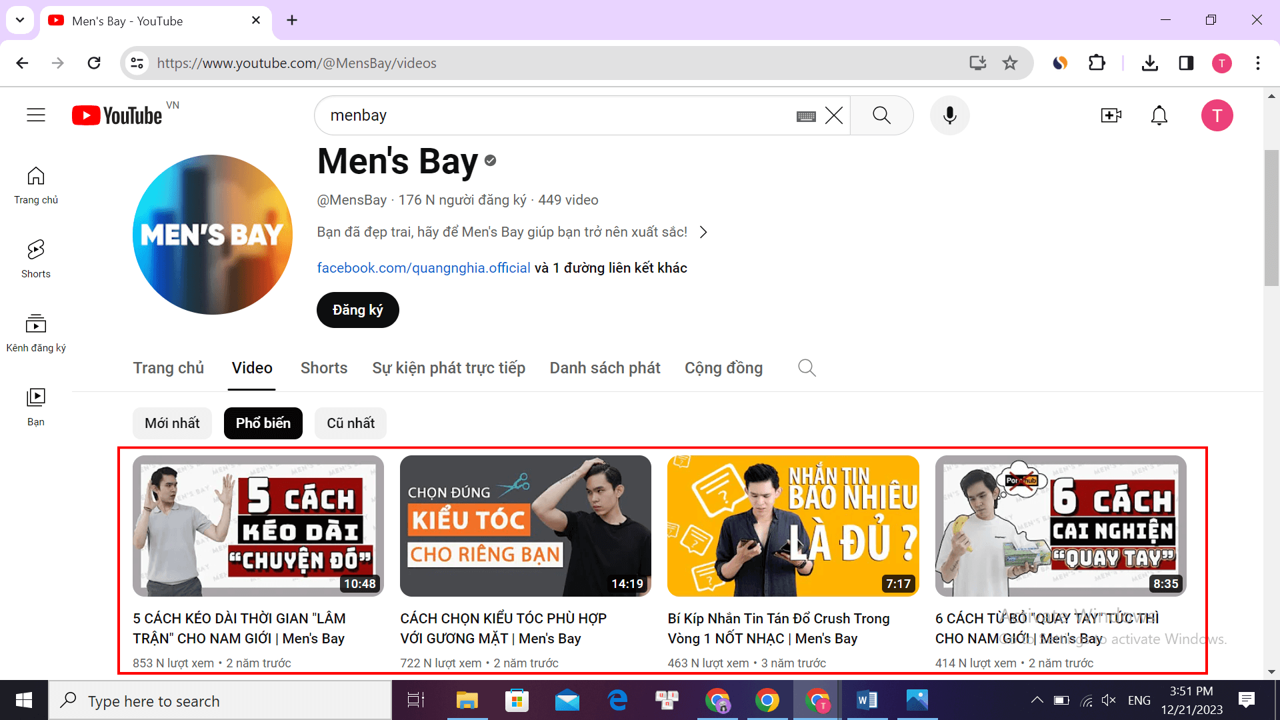Screen dimensions: 1280x720
Task: Open Word from the taskbar
Action: click(x=867, y=700)
